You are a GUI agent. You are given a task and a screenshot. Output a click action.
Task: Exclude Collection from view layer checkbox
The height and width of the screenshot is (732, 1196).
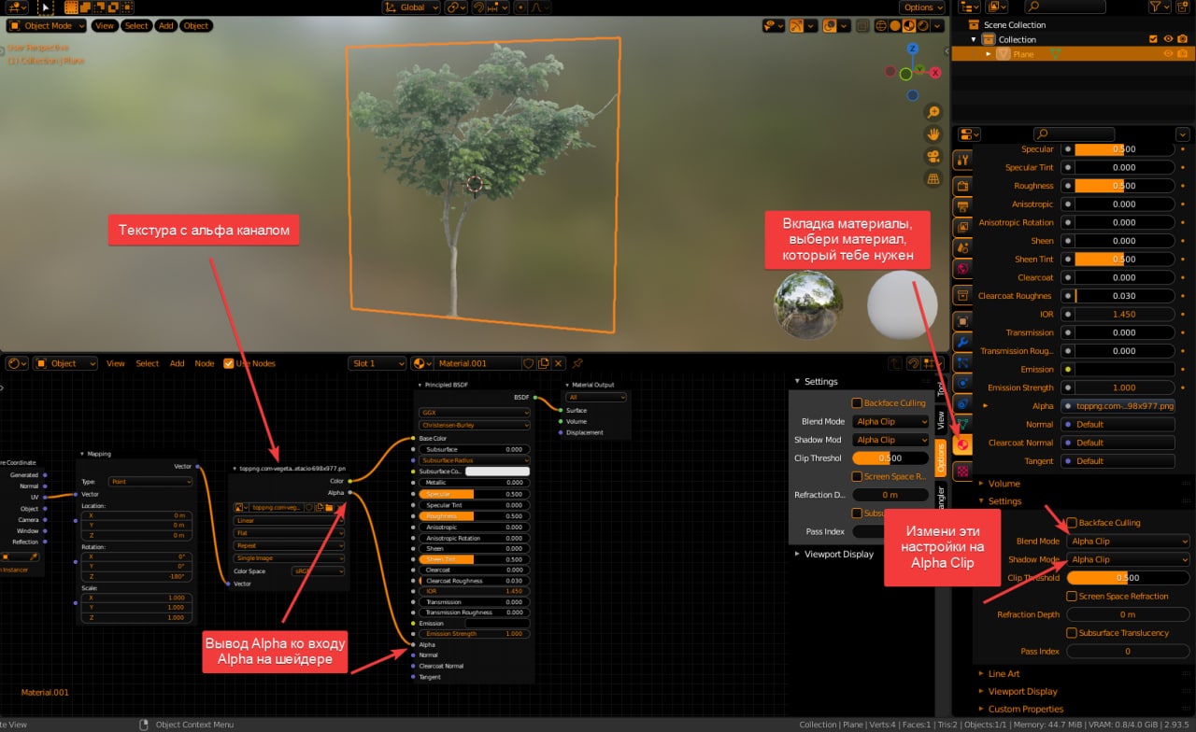(x=1153, y=39)
